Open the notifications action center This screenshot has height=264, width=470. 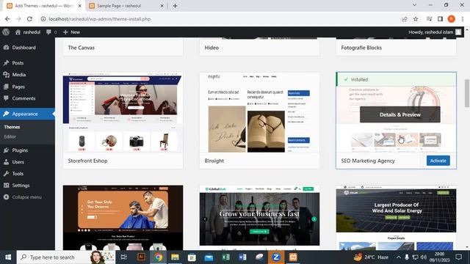(458, 257)
